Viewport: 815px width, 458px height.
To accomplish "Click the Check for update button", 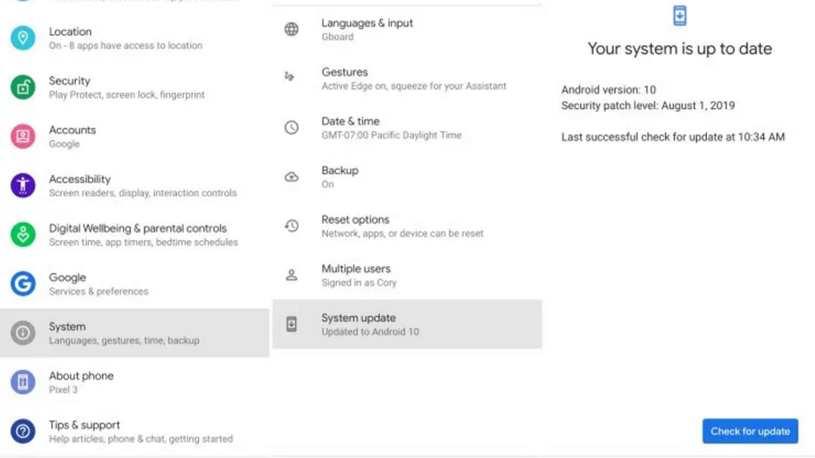I will 750,431.
